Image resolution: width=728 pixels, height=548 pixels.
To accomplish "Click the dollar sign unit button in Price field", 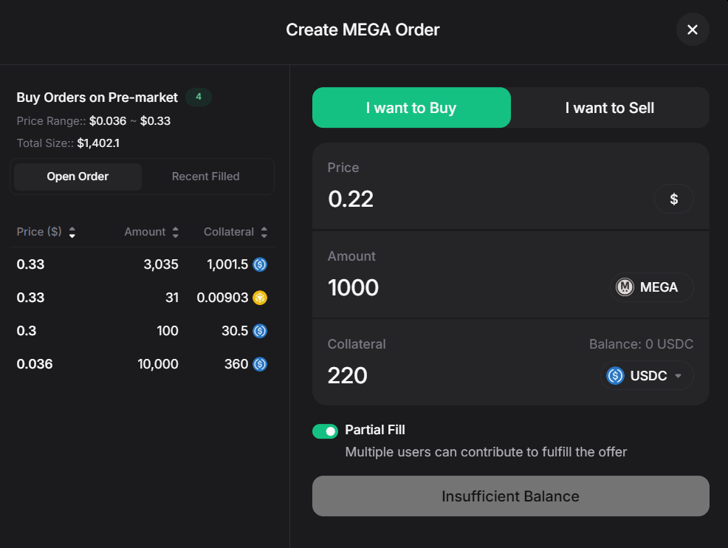I will click(673, 199).
